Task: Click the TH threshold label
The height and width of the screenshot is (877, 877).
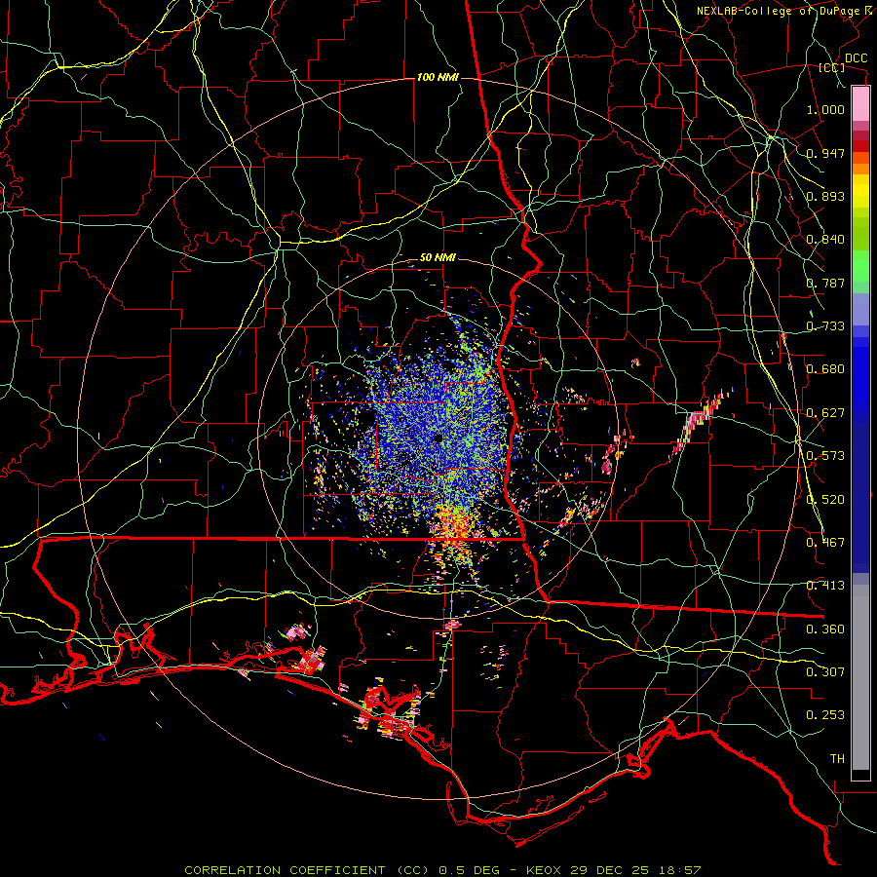Action: [837, 759]
